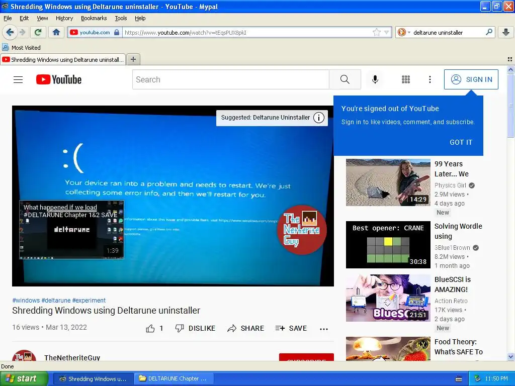
Task: Click the page scrollbar down arrow
Action: [510, 357]
